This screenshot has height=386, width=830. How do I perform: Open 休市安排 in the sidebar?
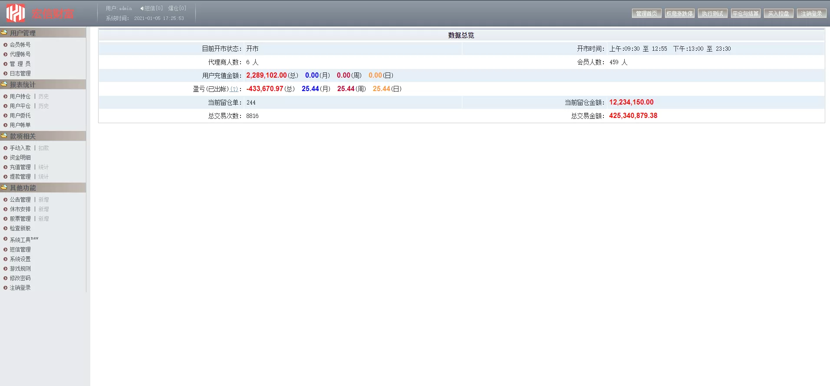20,209
